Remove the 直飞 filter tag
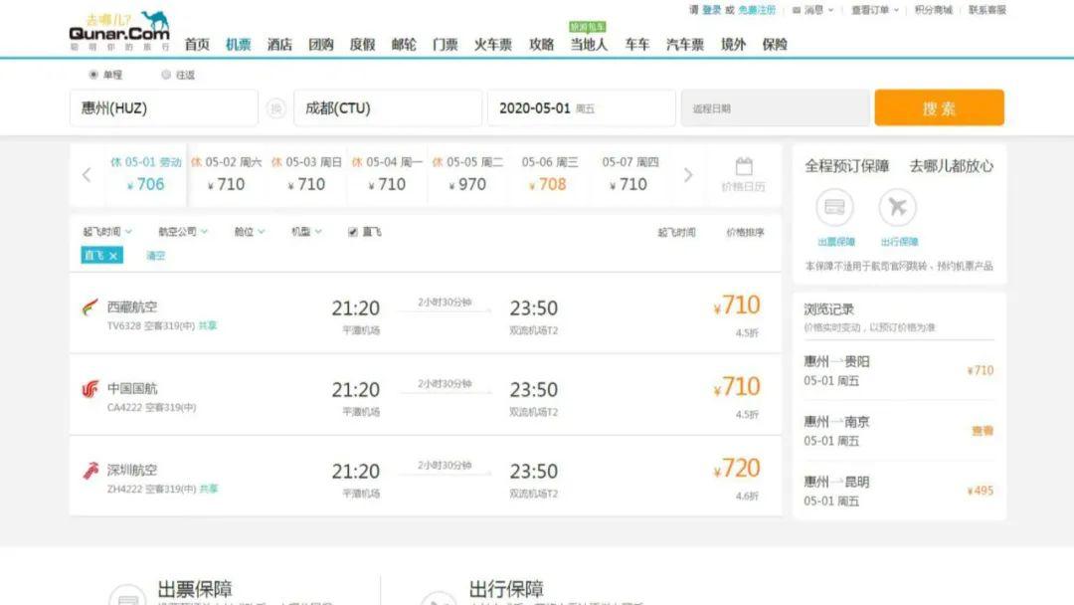The image size is (1074, 605). [113, 256]
